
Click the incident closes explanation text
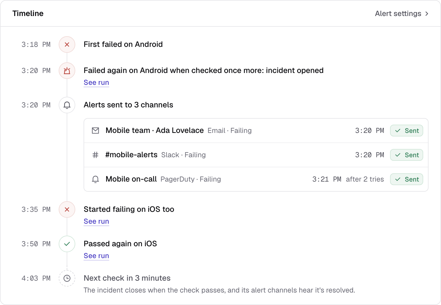pyautogui.click(x=219, y=290)
